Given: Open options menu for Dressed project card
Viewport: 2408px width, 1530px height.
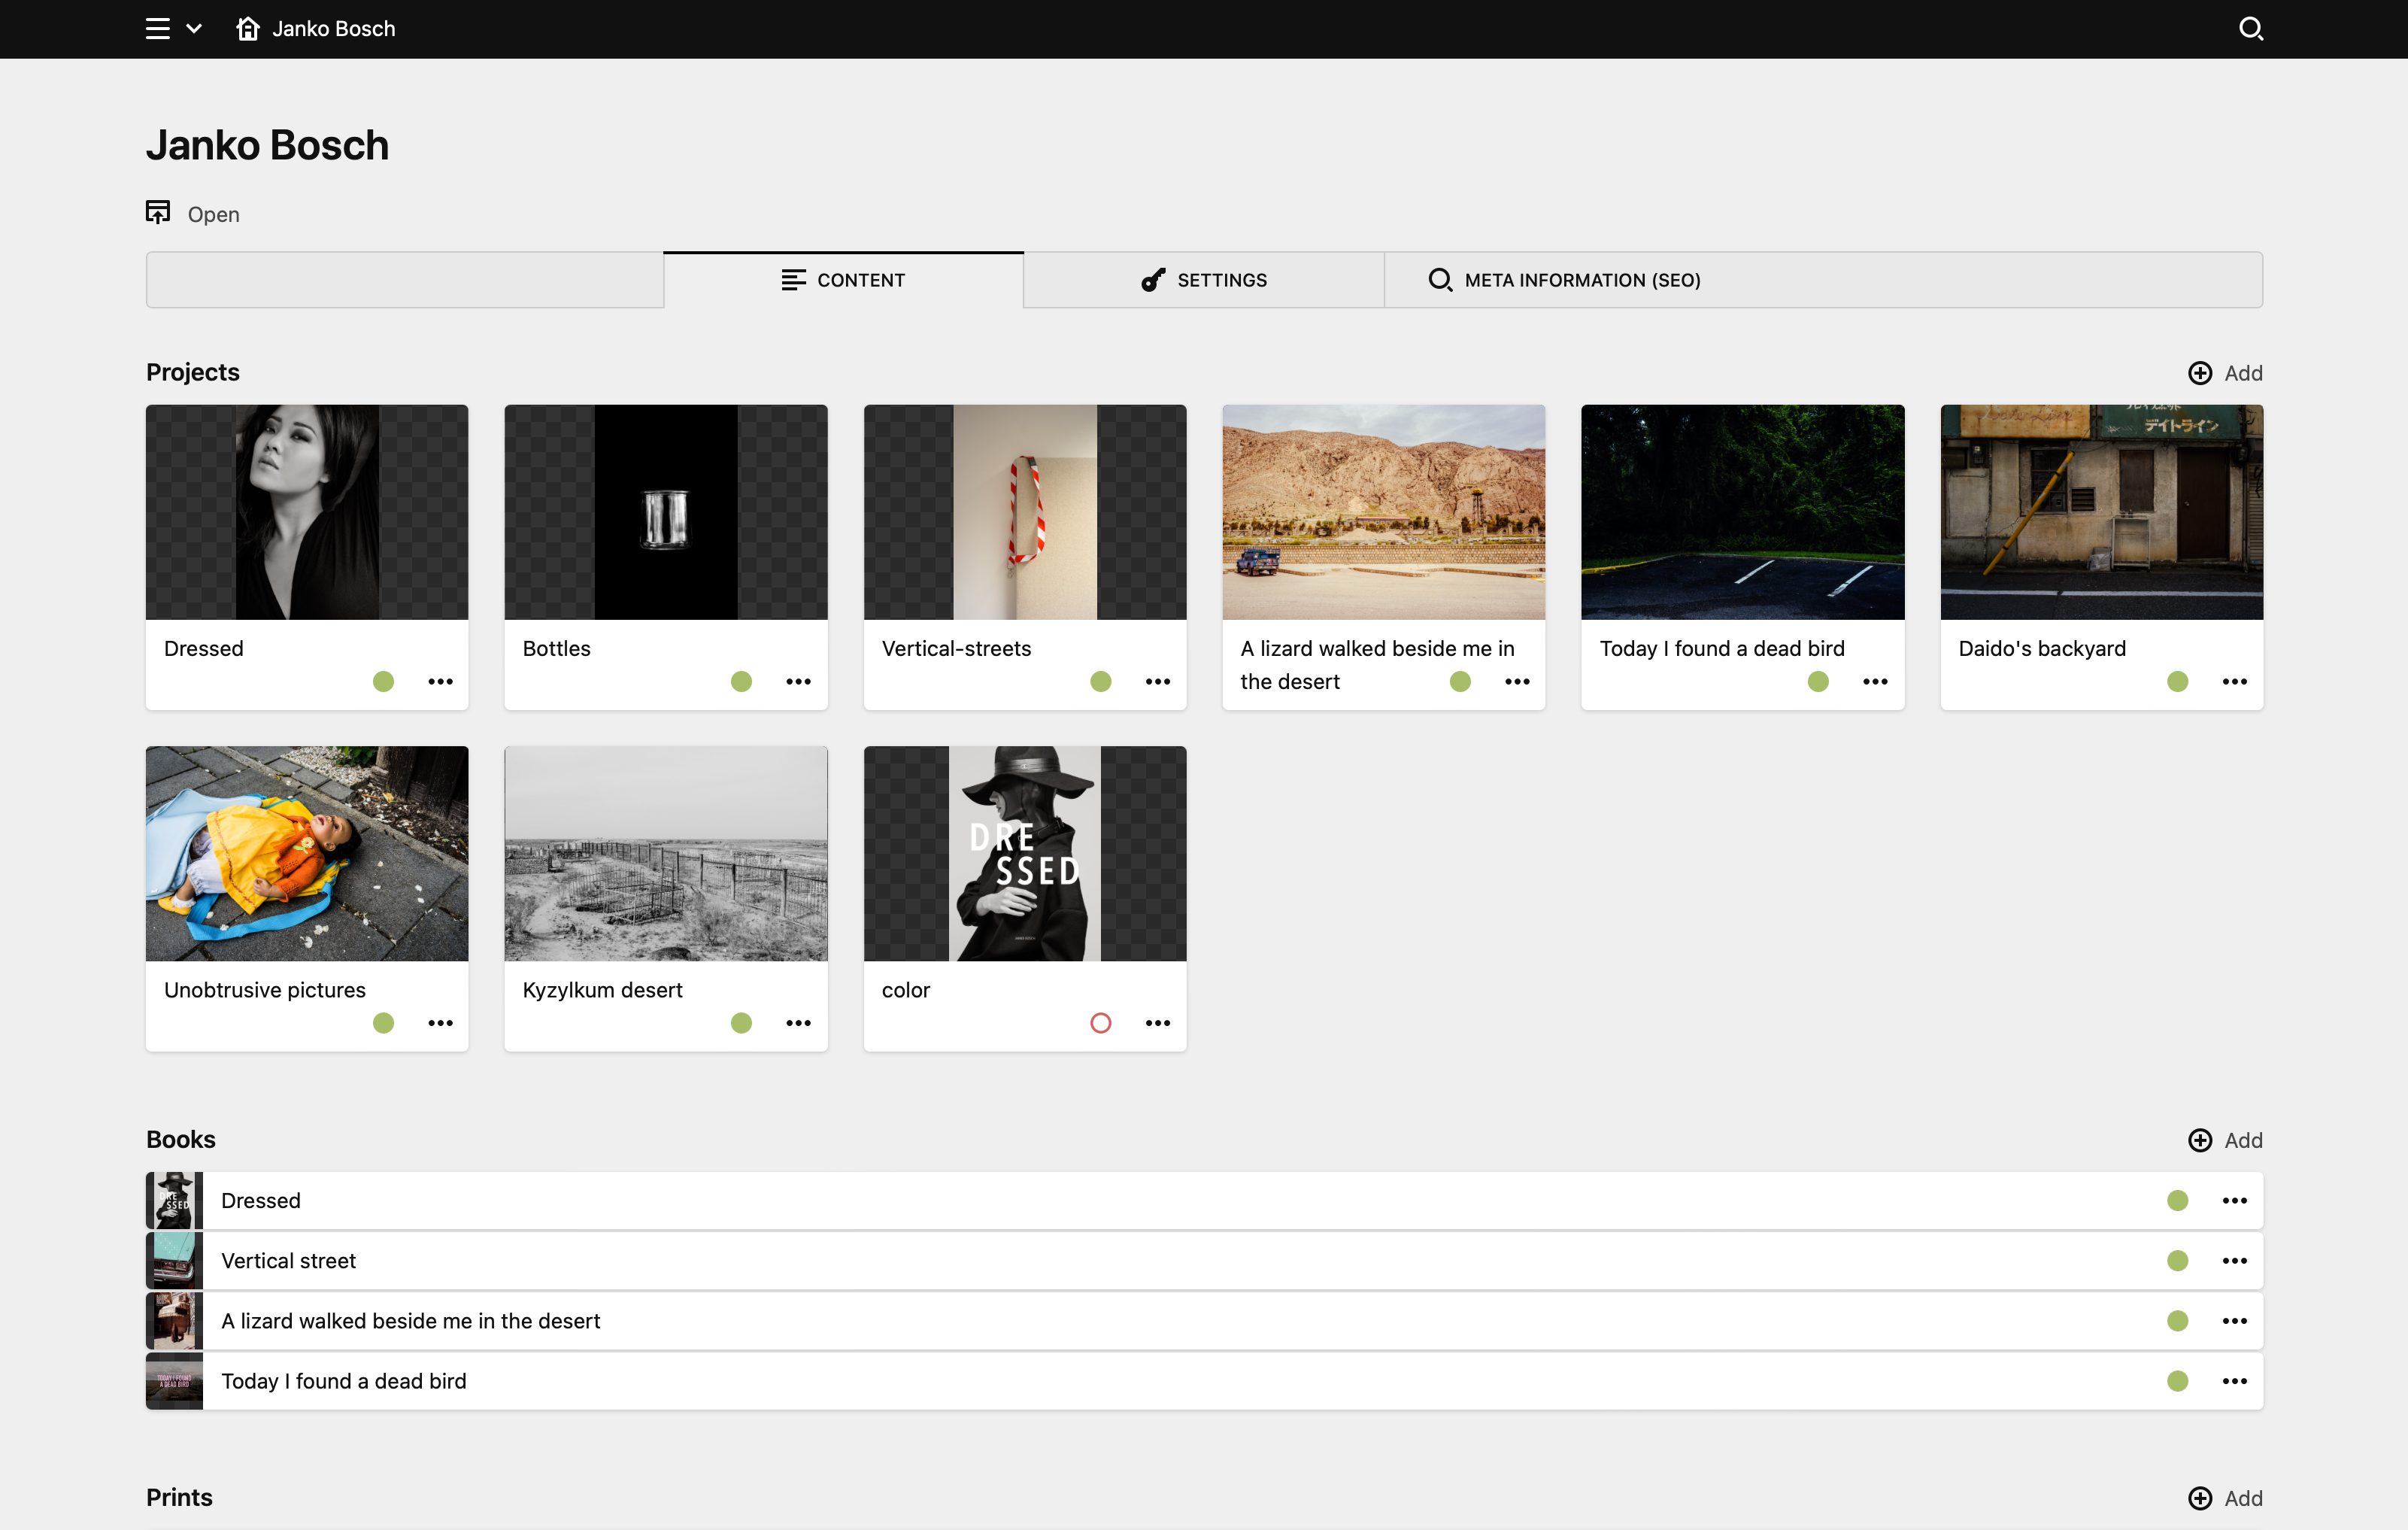Looking at the screenshot, I should coord(440,682).
